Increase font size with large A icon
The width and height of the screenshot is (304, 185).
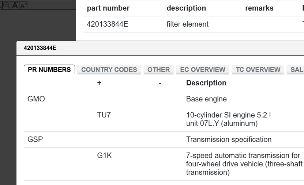point(15,5)
